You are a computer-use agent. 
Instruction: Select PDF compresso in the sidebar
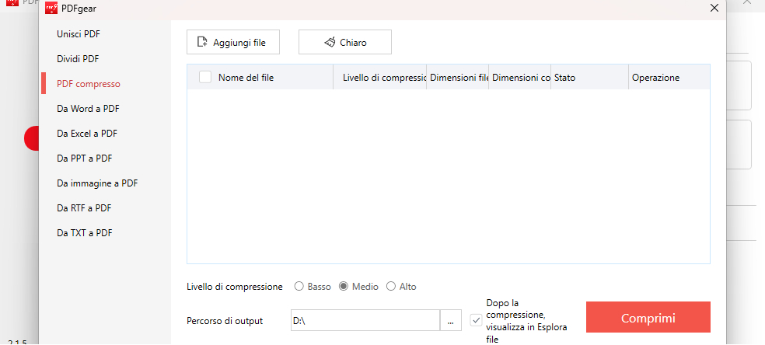[x=89, y=84]
